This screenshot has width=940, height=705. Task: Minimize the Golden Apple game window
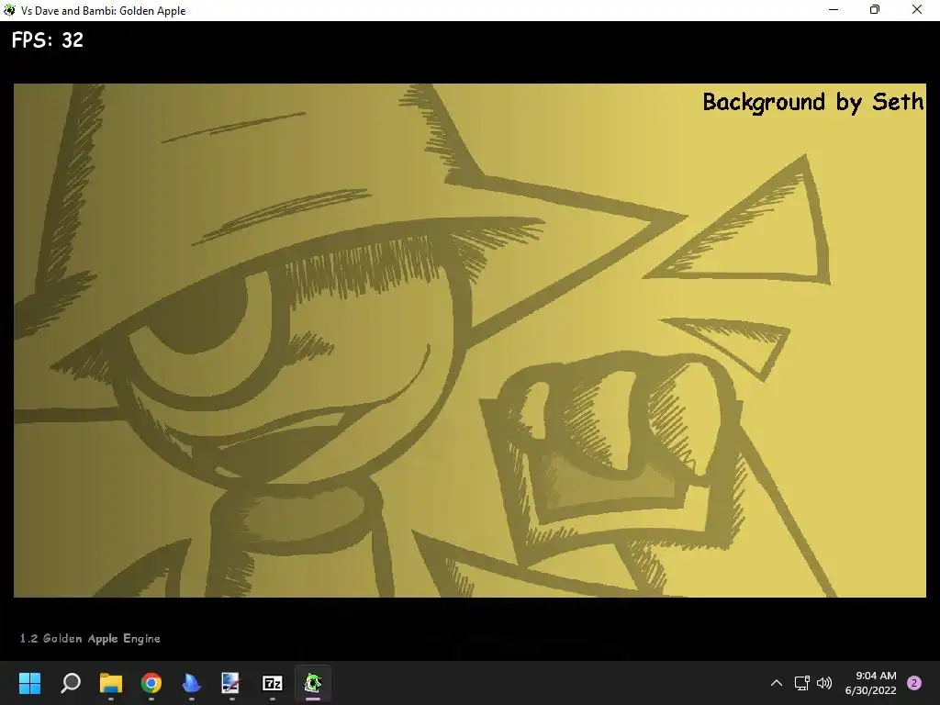click(x=834, y=10)
